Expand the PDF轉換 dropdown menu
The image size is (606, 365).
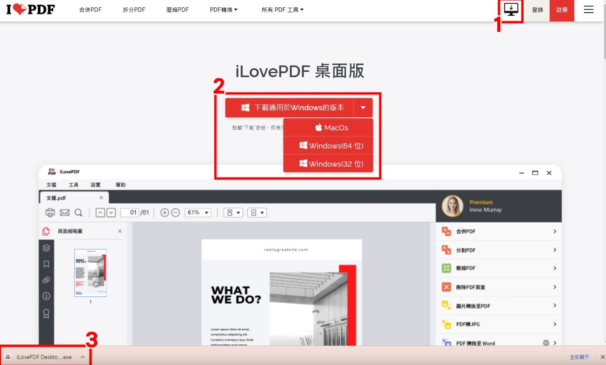click(224, 9)
